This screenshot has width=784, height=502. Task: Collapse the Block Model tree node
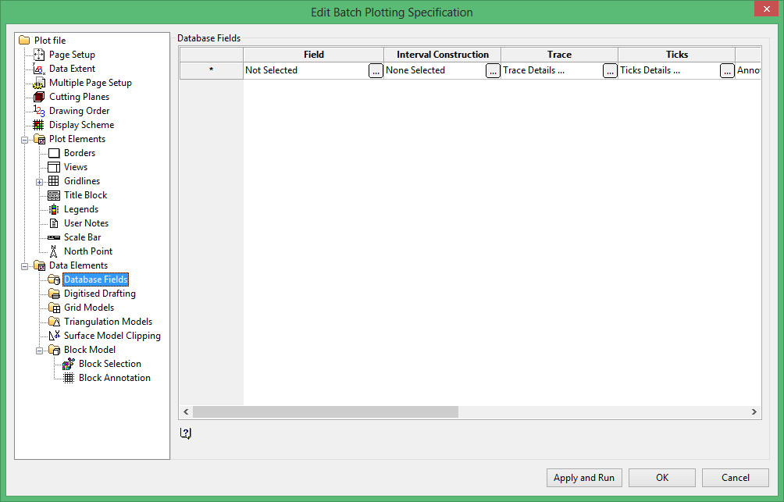point(40,351)
